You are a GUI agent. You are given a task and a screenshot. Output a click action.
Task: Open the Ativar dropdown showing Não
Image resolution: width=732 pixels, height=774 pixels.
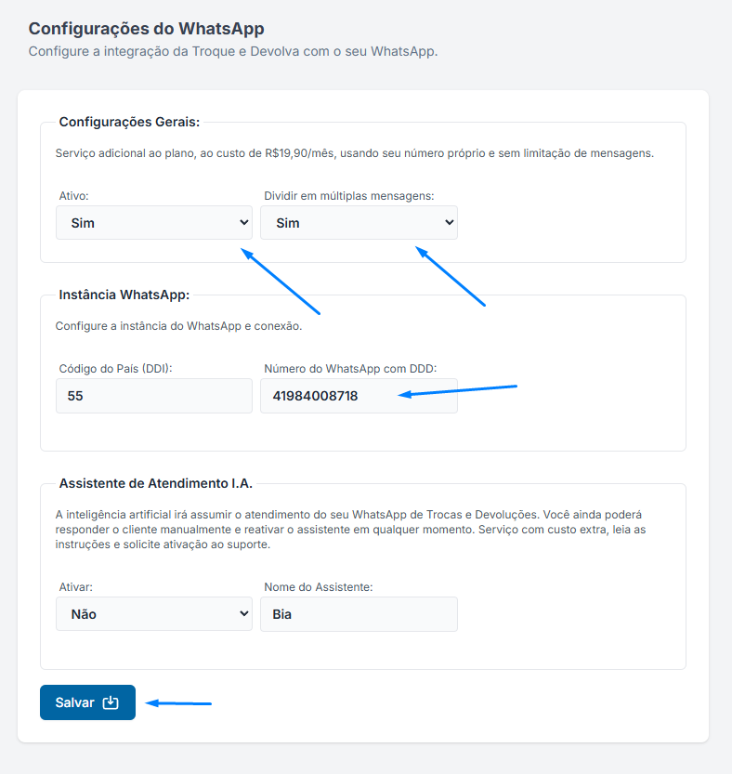tap(154, 613)
